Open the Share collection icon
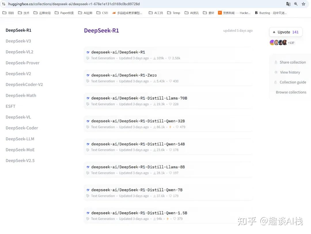Screen dimensions: 311x234 (276, 62)
